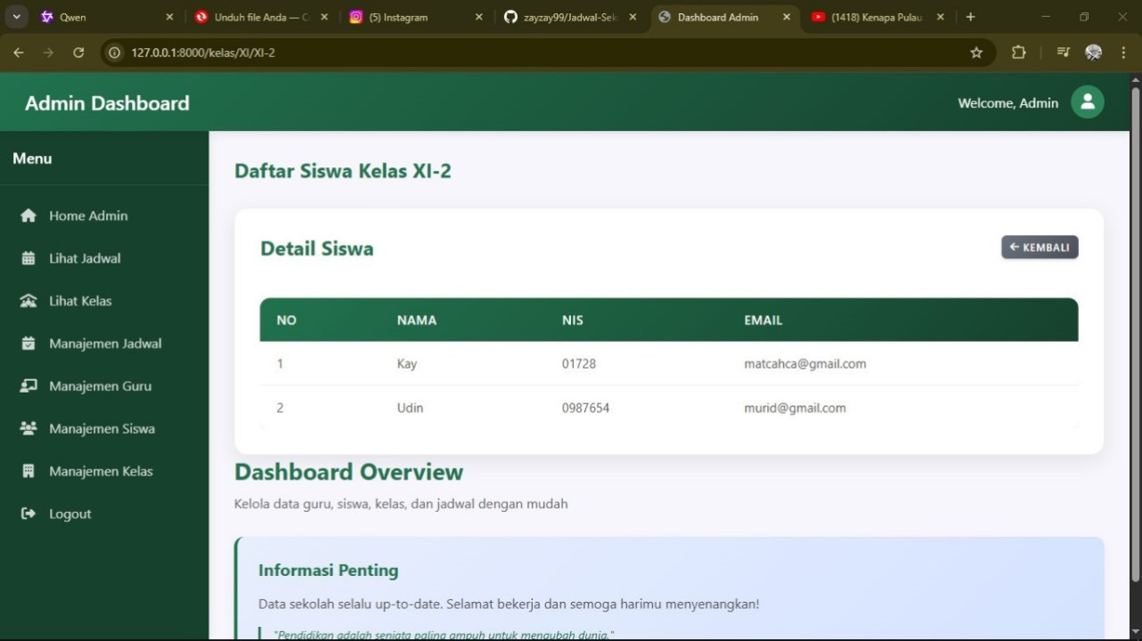Bookmark this page with the star icon
The image size is (1142, 641).
click(976, 53)
